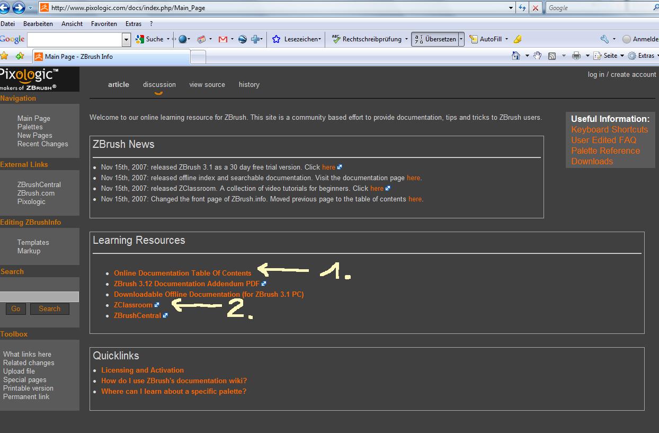
Task: Click the Google toolbar search input
Action: pyautogui.click(x=75, y=39)
